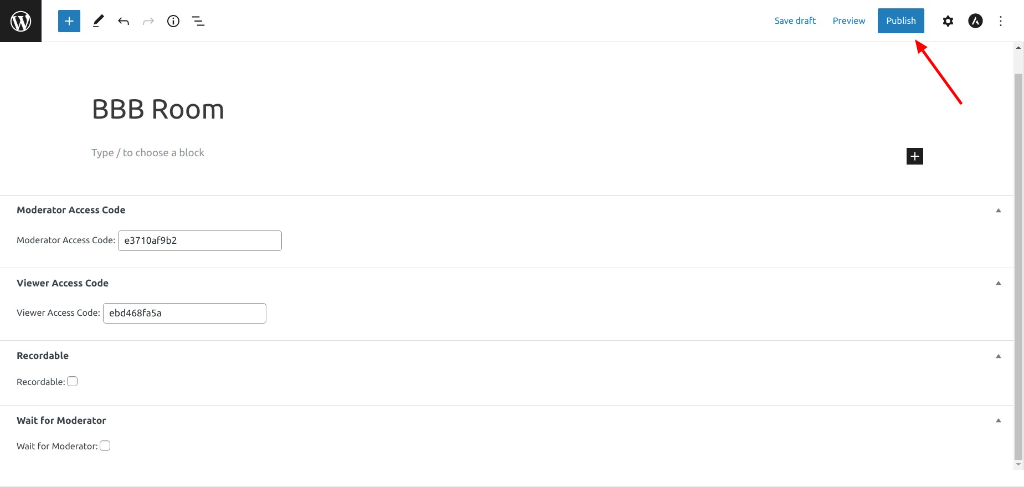Select the pencil edit tool
The height and width of the screenshot is (487, 1024).
tap(98, 21)
